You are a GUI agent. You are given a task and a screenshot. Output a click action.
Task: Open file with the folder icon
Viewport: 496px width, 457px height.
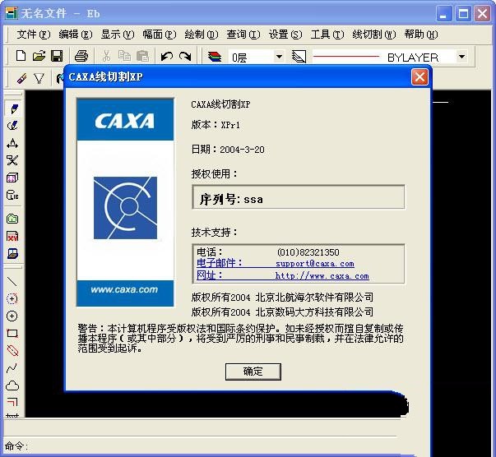coord(39,56)
